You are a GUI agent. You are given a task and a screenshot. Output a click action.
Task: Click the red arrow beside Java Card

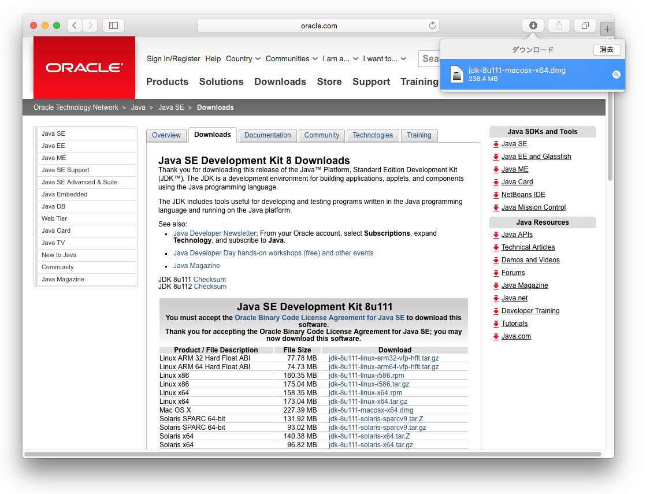(496, 183)
